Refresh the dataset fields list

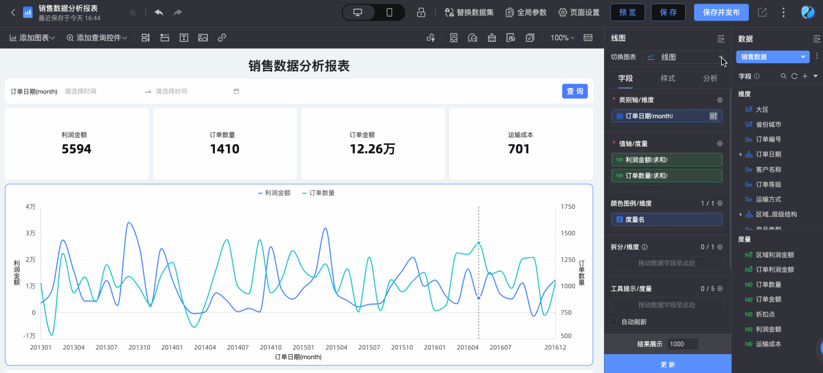[x=794, y=76]
